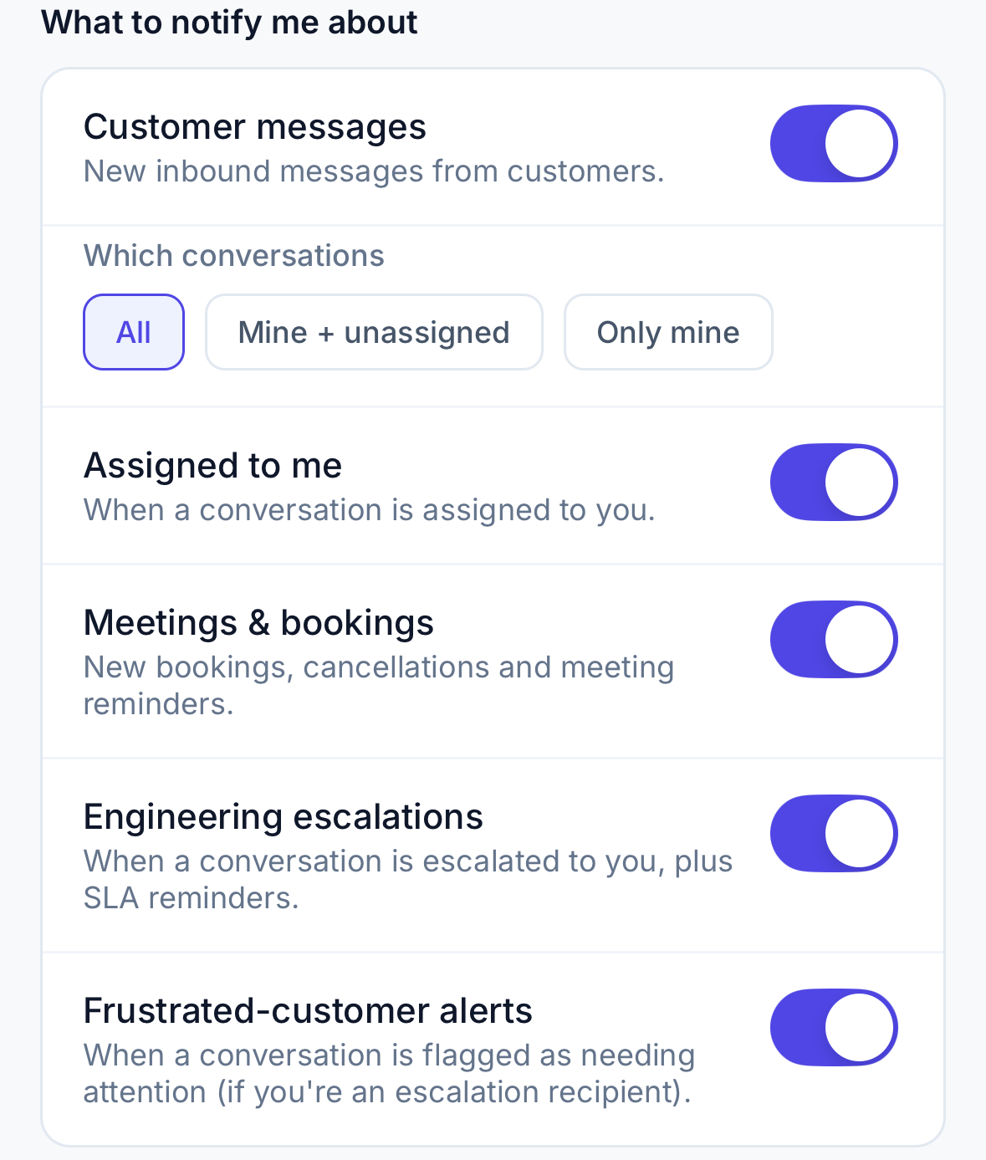Disable the Customer messages toggle
This screenshot has height=1160, width=986.
pos(834,143)
